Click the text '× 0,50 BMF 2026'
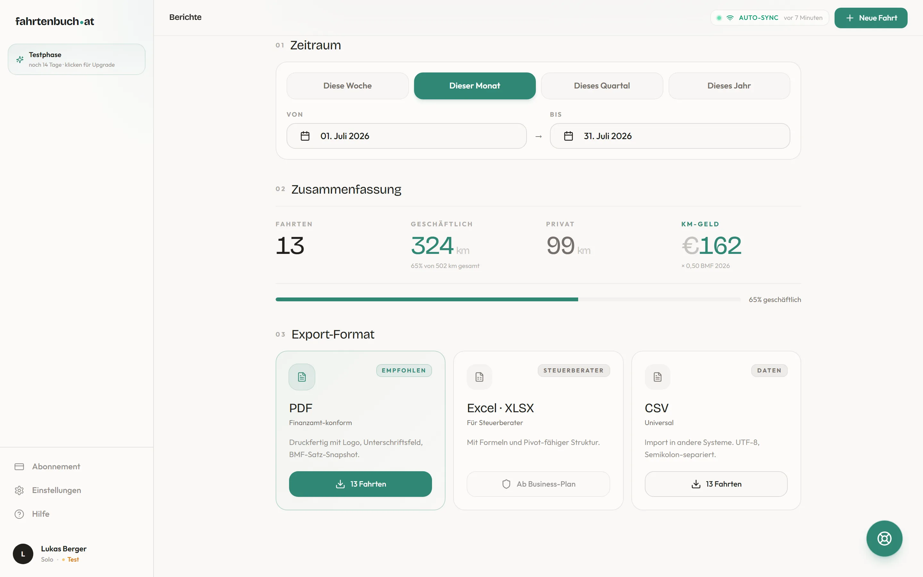 click(x=705, y=266)
